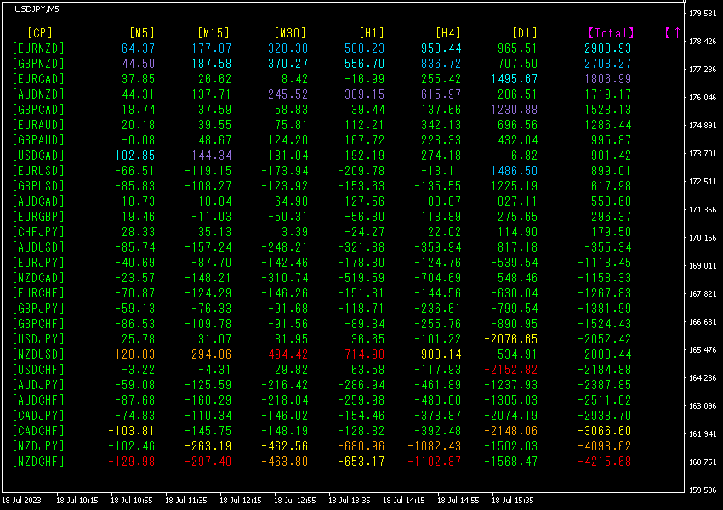This screenshot has height=510, width=723.
Task: Click time axis label 18 Jul 2023
Action: tap(21, 501)
